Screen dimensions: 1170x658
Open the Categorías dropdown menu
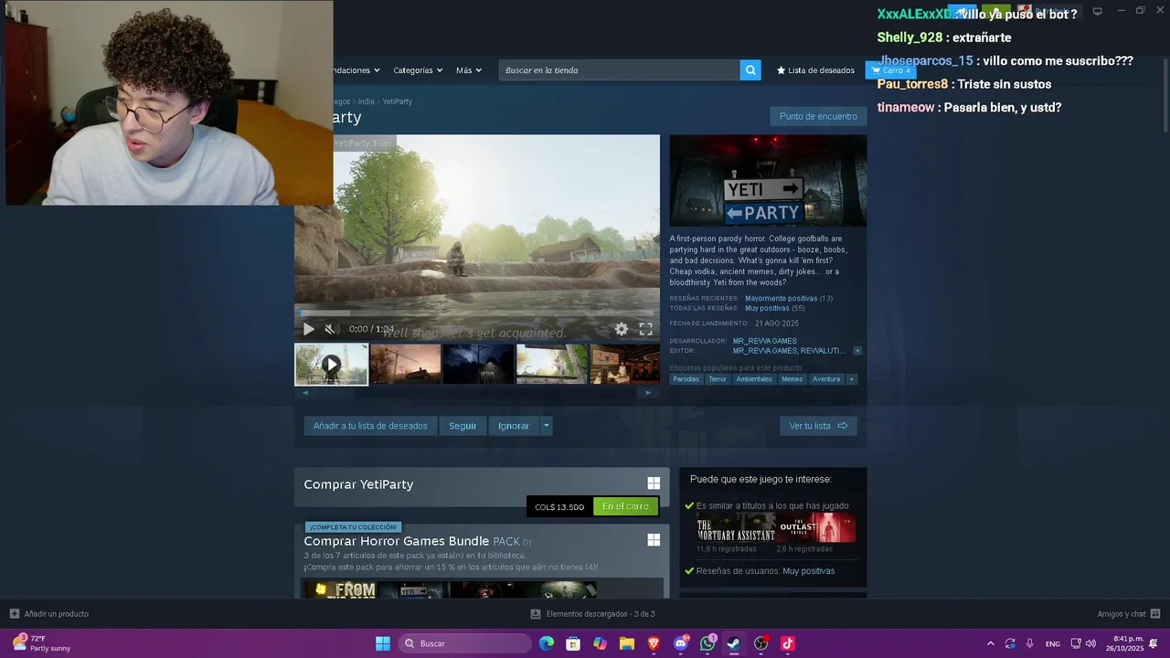(x=418, y=70)
